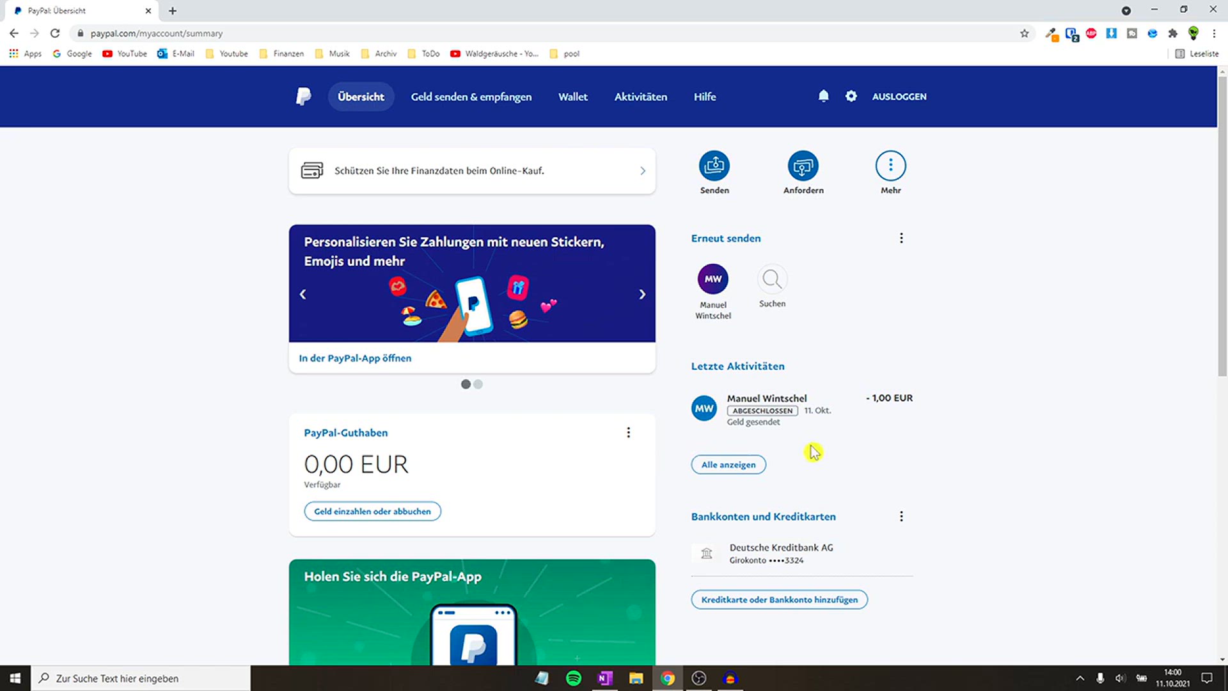
Task: Select Manuel Wintschel MW avatar under Erneut senden
Action: pyautogui.click(x=712, y=279)
